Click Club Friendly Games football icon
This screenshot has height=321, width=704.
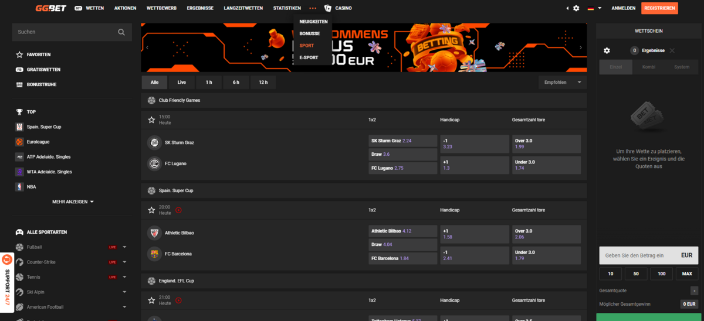pos(151,100)
